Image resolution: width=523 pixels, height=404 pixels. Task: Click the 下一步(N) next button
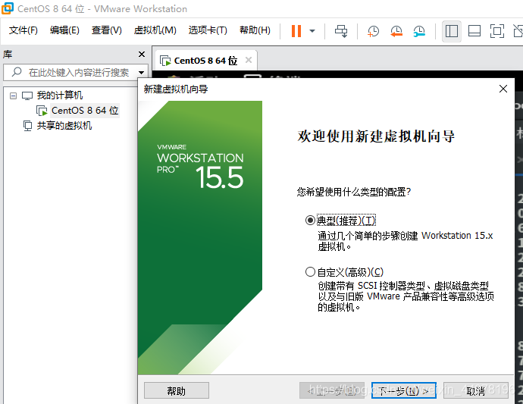coord(404,390)
